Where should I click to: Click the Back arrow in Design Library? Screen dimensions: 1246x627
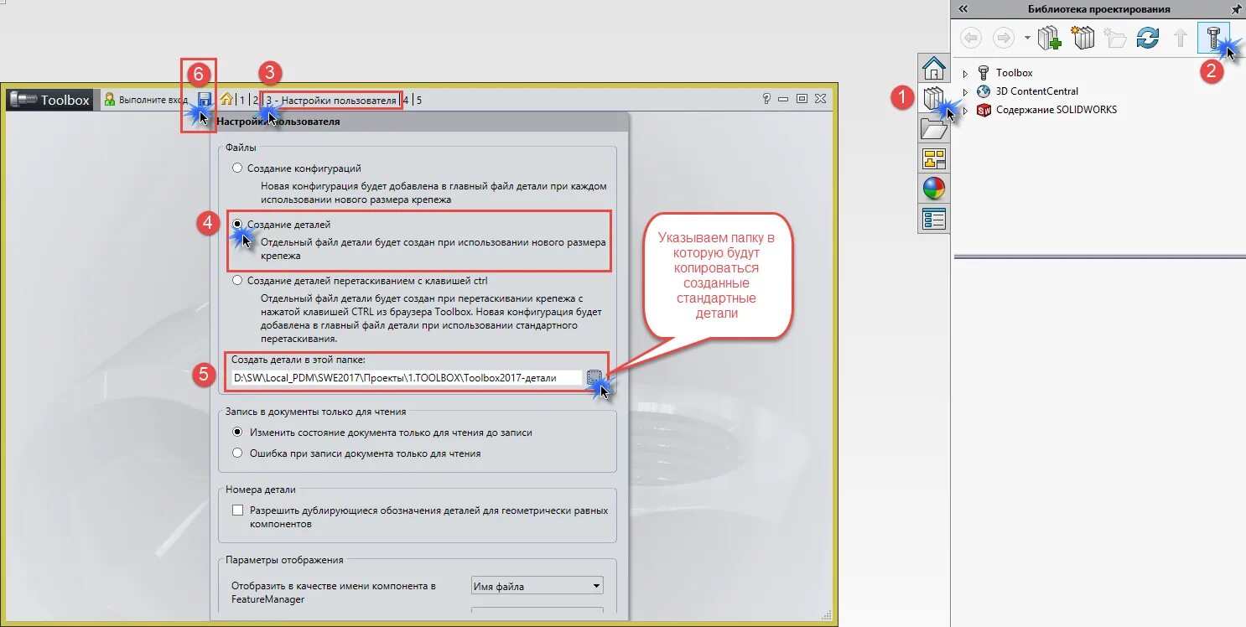971,38
